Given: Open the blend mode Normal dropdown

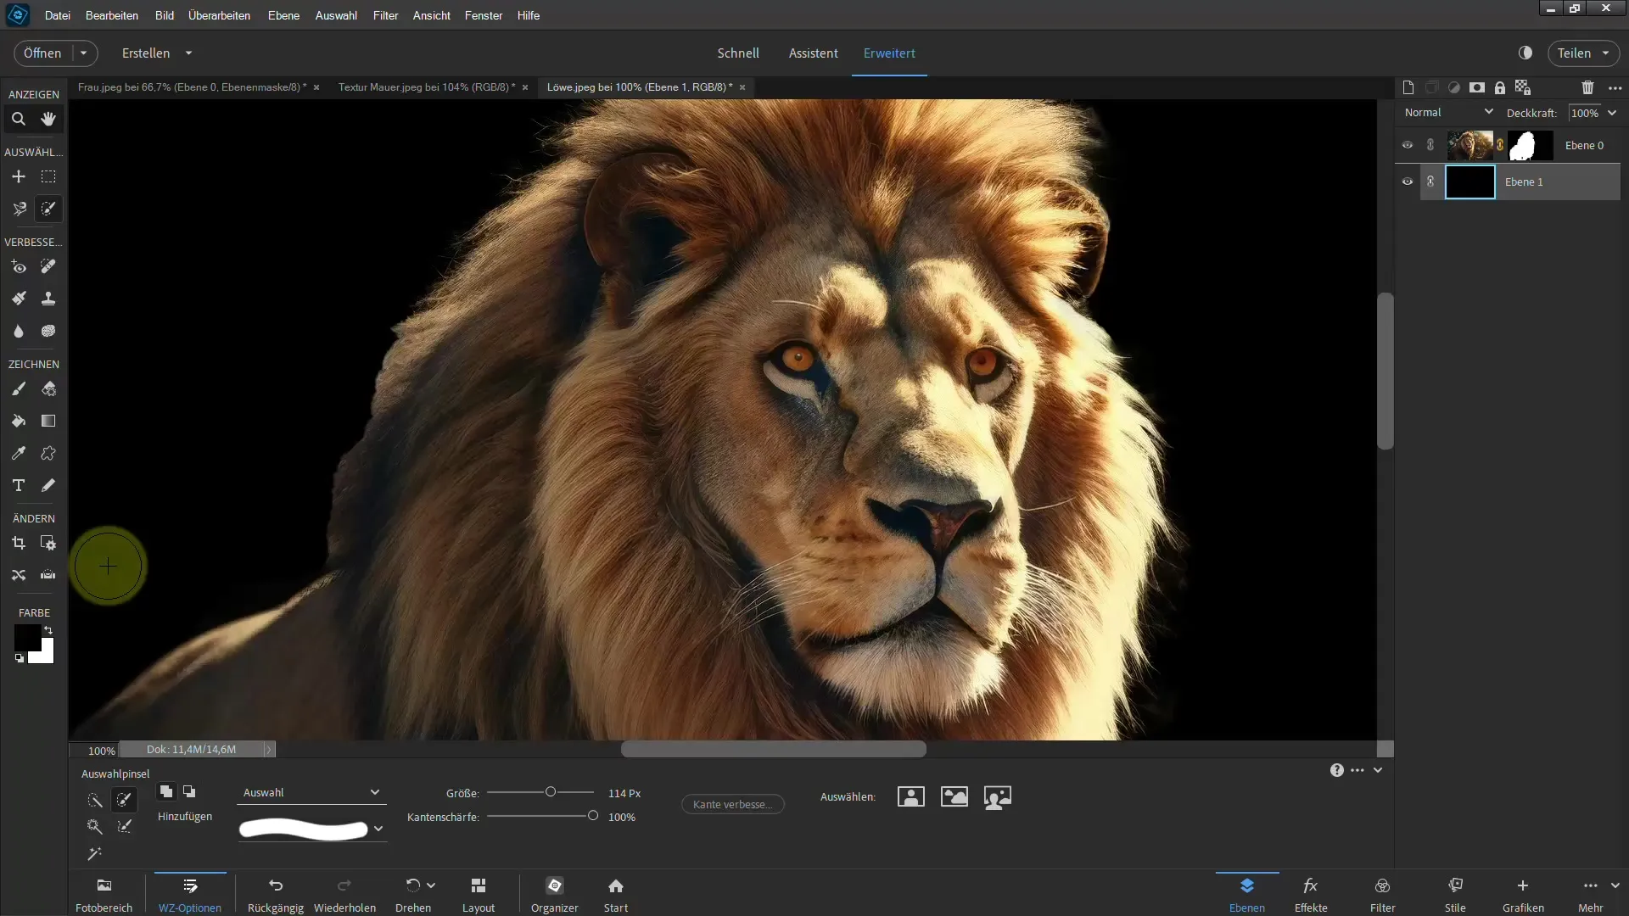Looking at the screenshot, I should pos(1448,112).
